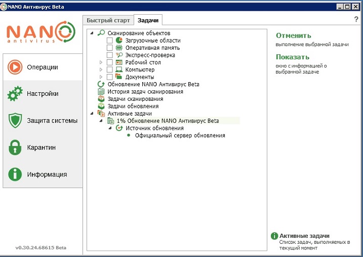This screenshot has width=363, height=257.
Task: Tick the Оперативная память checkbox
Action: 110,48
